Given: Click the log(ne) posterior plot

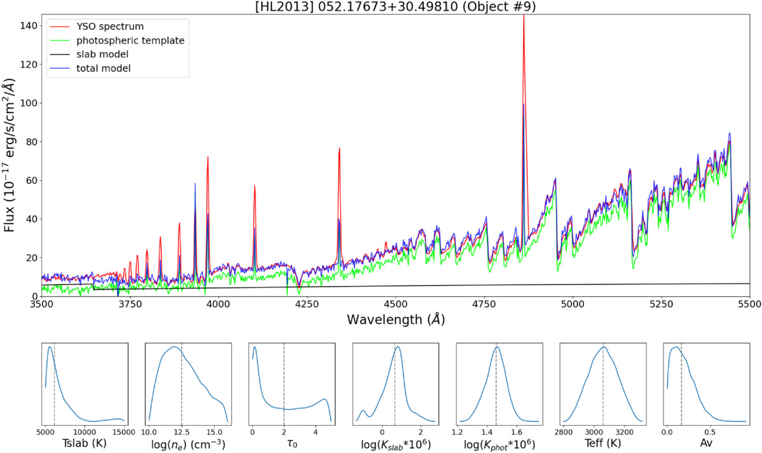Looking at the screenshot, I should pos(188,384).
